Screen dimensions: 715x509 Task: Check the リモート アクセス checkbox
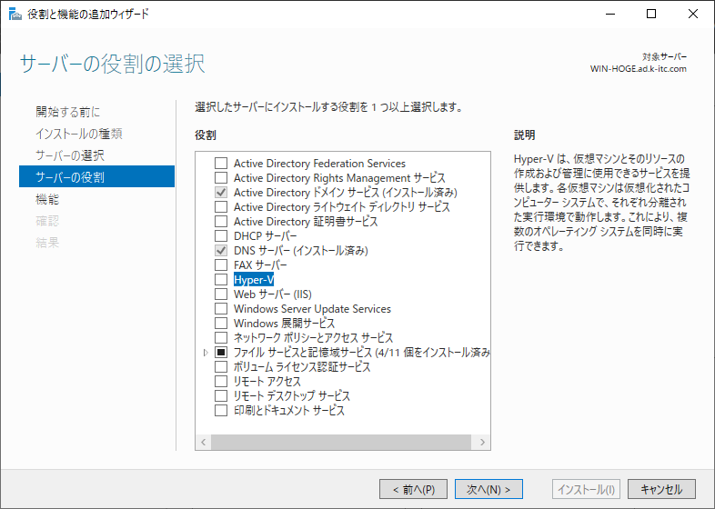(x=221, y=382)
